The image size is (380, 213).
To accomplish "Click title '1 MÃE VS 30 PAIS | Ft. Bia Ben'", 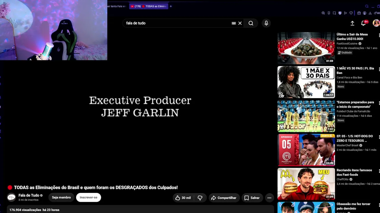I will [355, 71].
